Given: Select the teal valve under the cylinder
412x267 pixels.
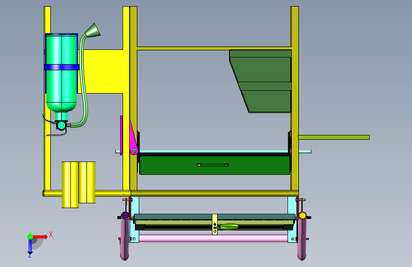Looking at the screenshot, I should pos(61,125).
